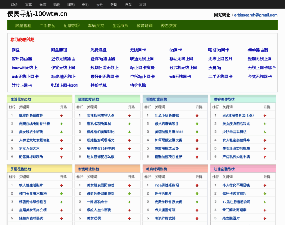The width and height of the screenshot is (285, 225).
Task: Click the down arrow beside 最大的赚钱项目
Action: coord(197,124)
